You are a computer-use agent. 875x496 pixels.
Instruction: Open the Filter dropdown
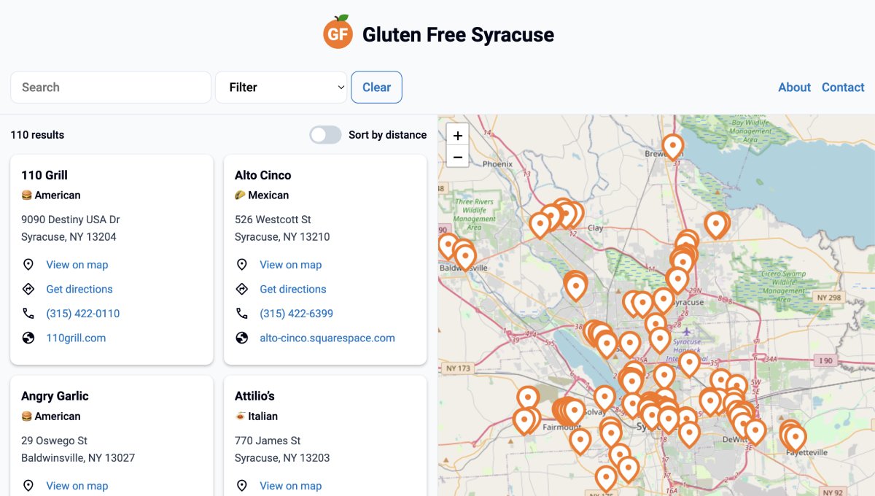[281, 88]
